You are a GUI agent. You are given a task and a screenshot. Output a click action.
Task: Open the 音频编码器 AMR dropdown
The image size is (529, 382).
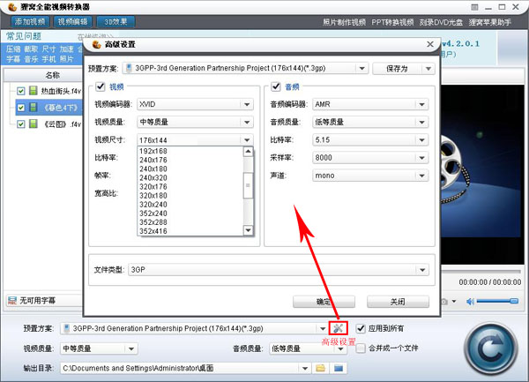(x=422, y=104)
